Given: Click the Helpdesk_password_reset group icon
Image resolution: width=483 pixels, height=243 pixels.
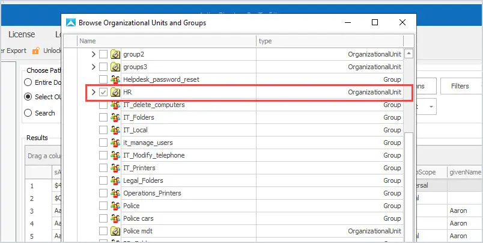Looking at the screenshot, I should click(x=115, y=79).
